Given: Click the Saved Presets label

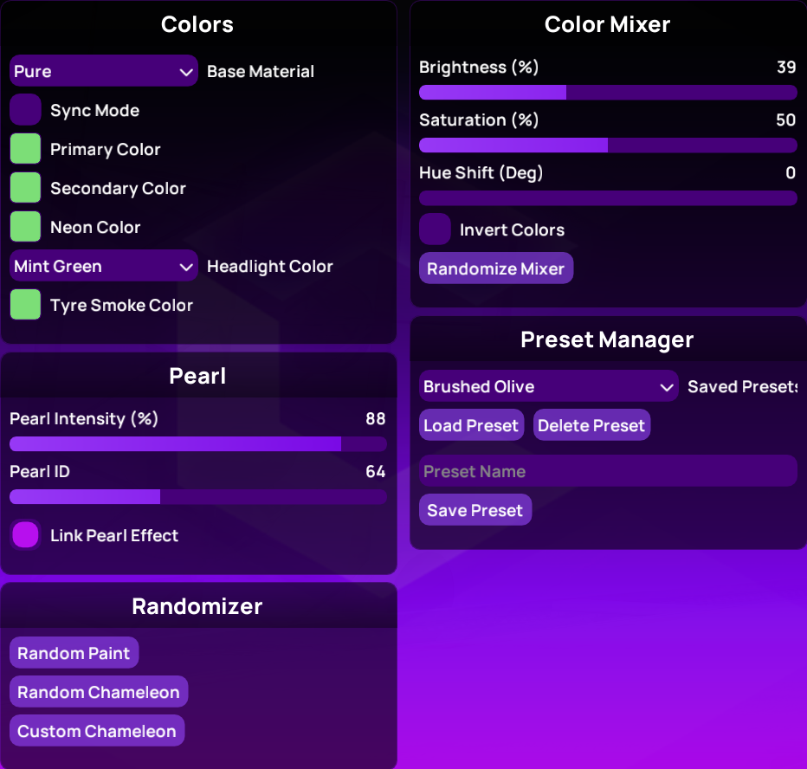Looking at the screenshot, I should coord(743,386).
